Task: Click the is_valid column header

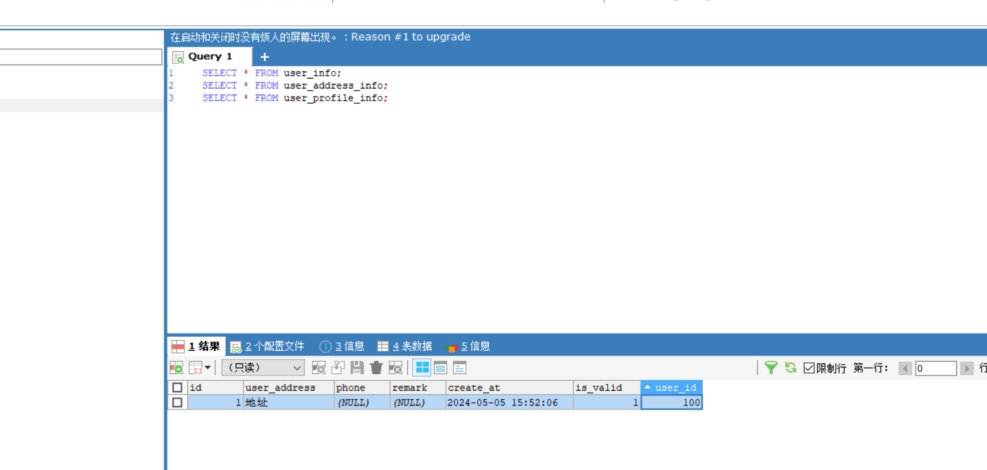Action: pos(607,387)
